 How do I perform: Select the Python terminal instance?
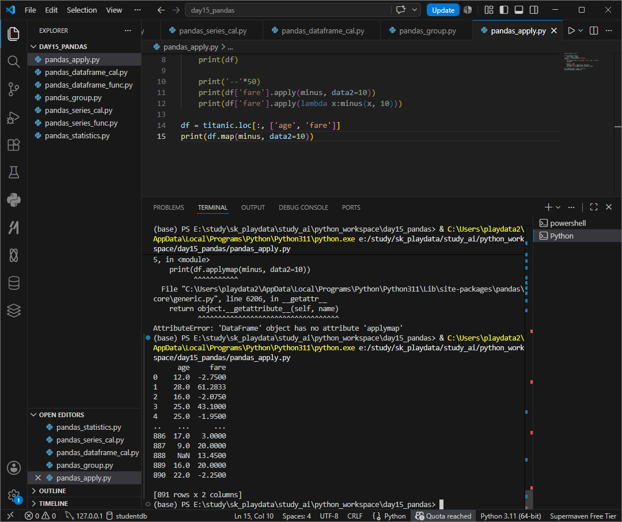click(578, 236)
